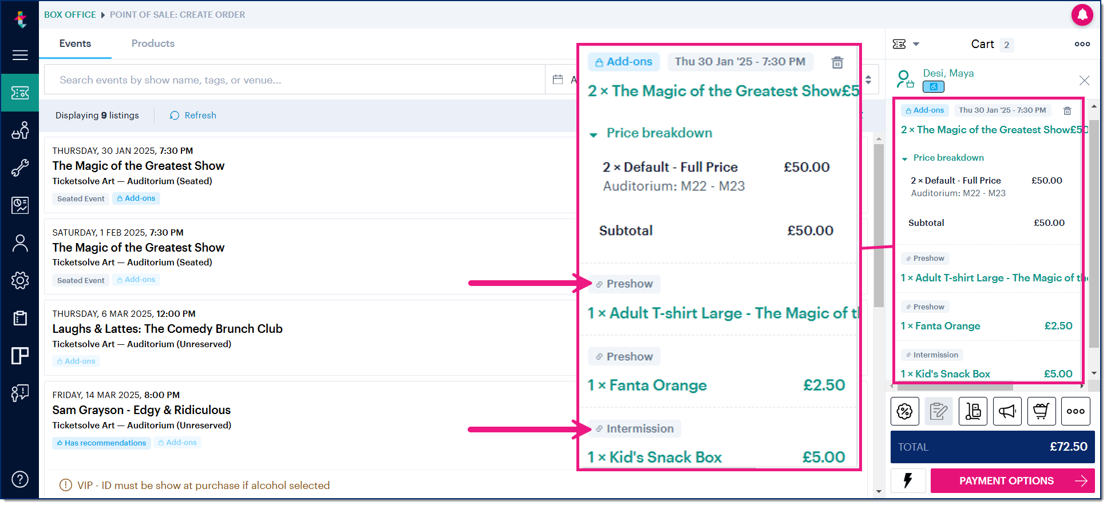This screenshot has height=505, width=1107.
Task: Click the Intermission tag in cart
Action: coord(932,355)
